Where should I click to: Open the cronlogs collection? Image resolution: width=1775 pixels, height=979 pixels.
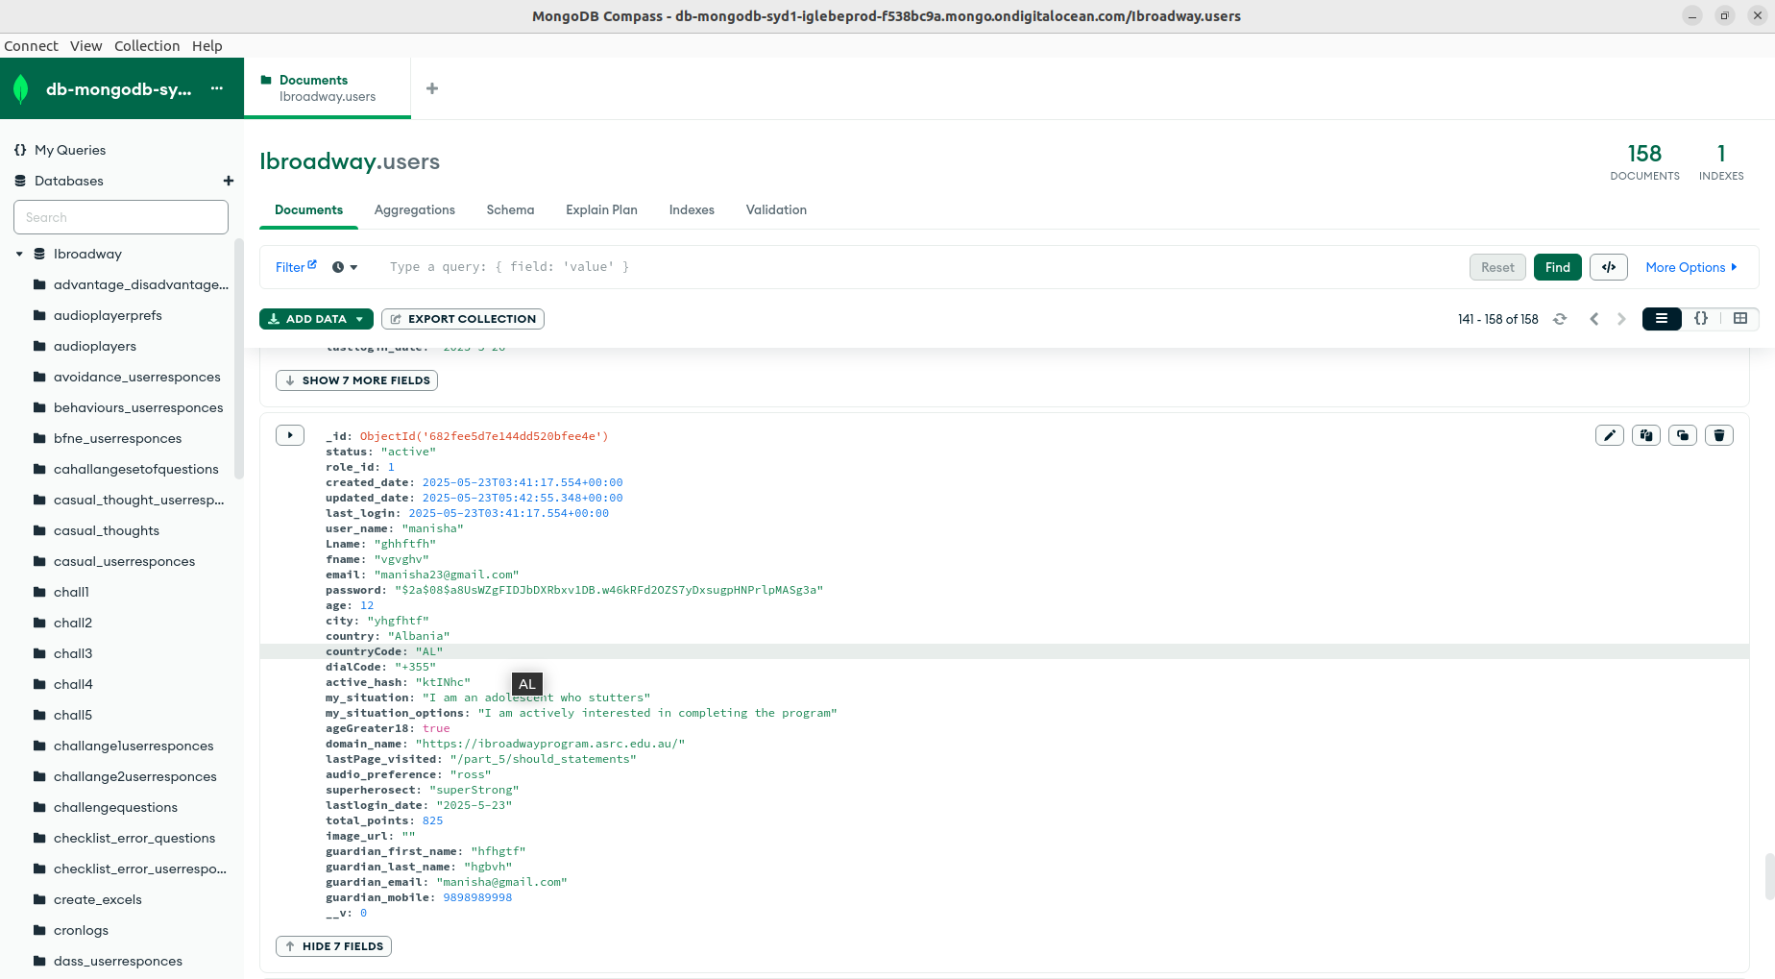81,930
